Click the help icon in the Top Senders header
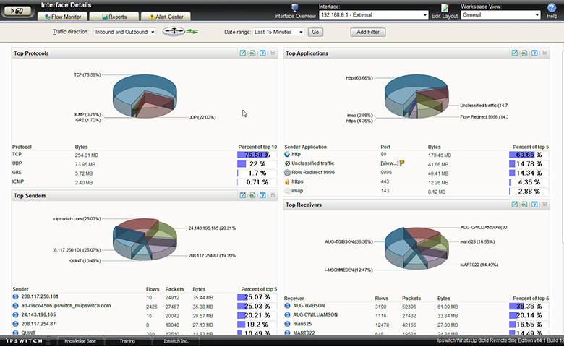 pos(262,195)
